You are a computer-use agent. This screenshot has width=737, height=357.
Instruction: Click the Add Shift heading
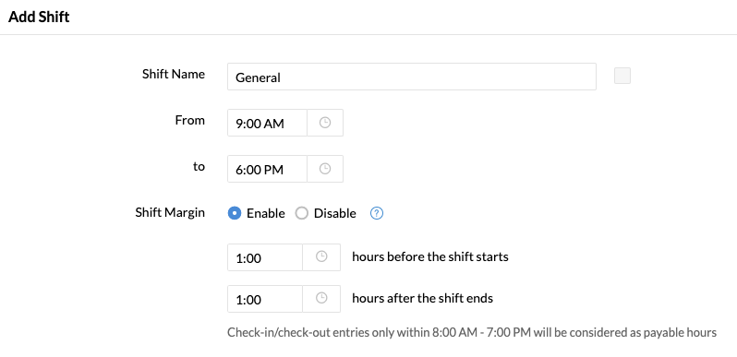tap(39, 17)
